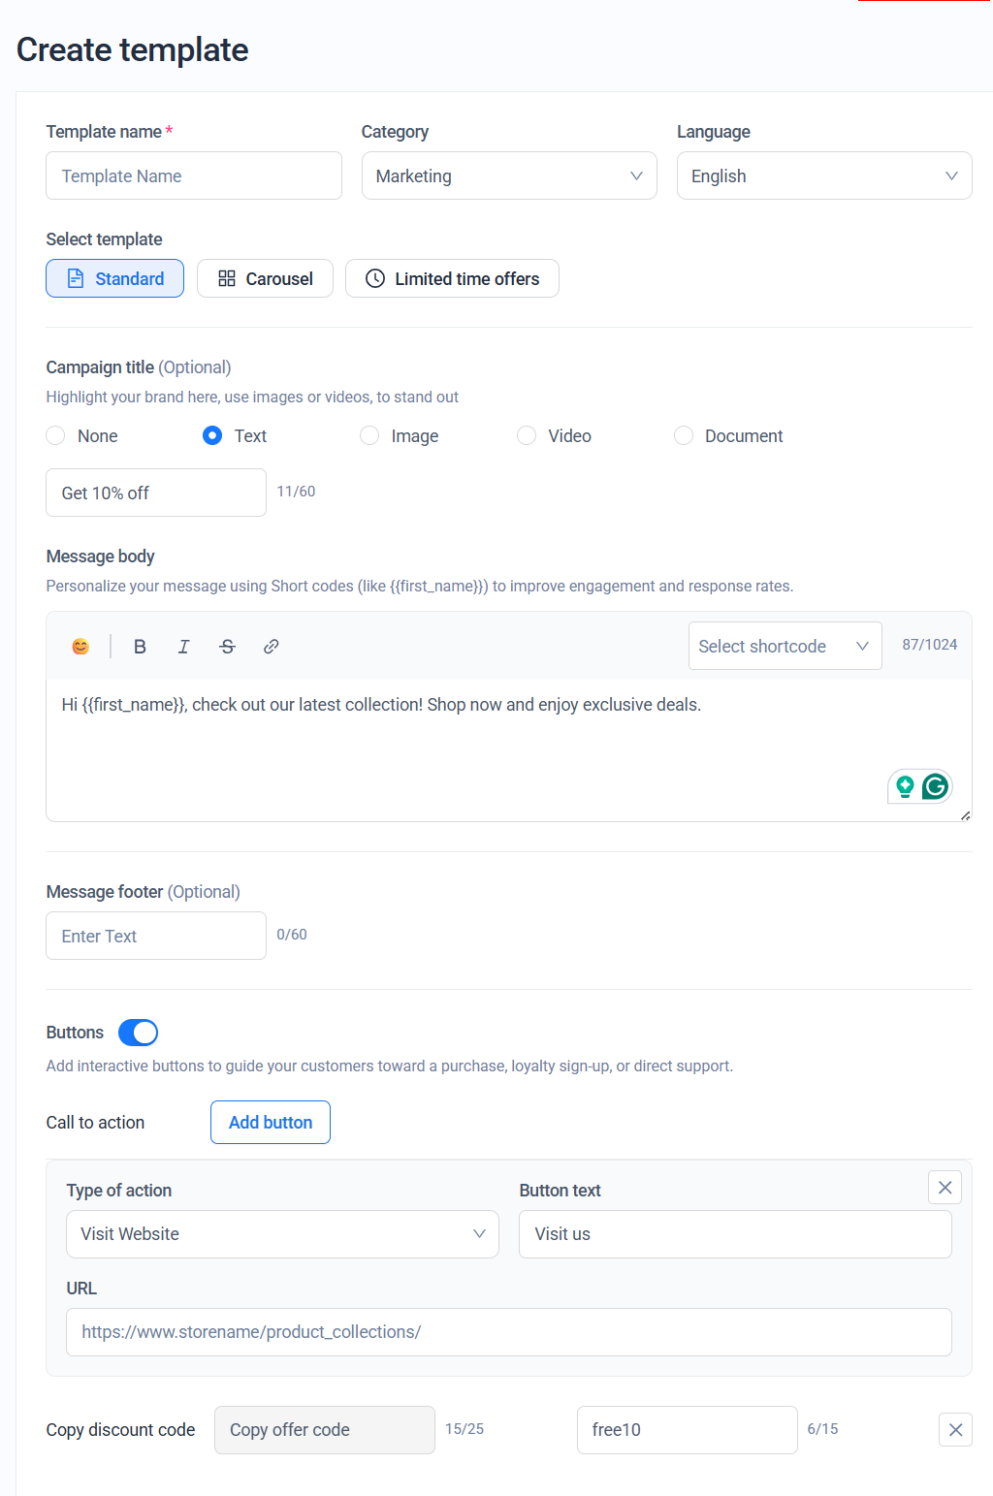
Task: Apply italic formatting to message text
Action: pos(183,647)
